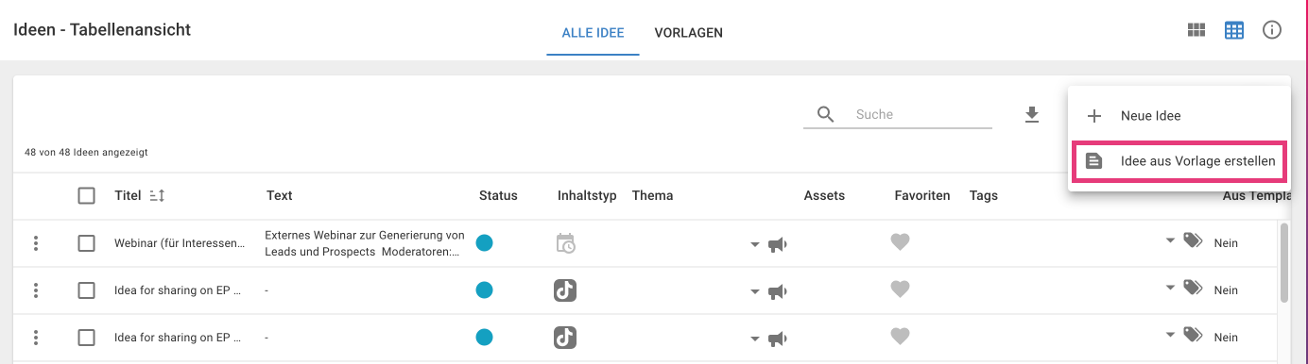Open the three-dot menu for the Webinar row
This screenshot has height=364, width=1308.
(x=36, y=243)
